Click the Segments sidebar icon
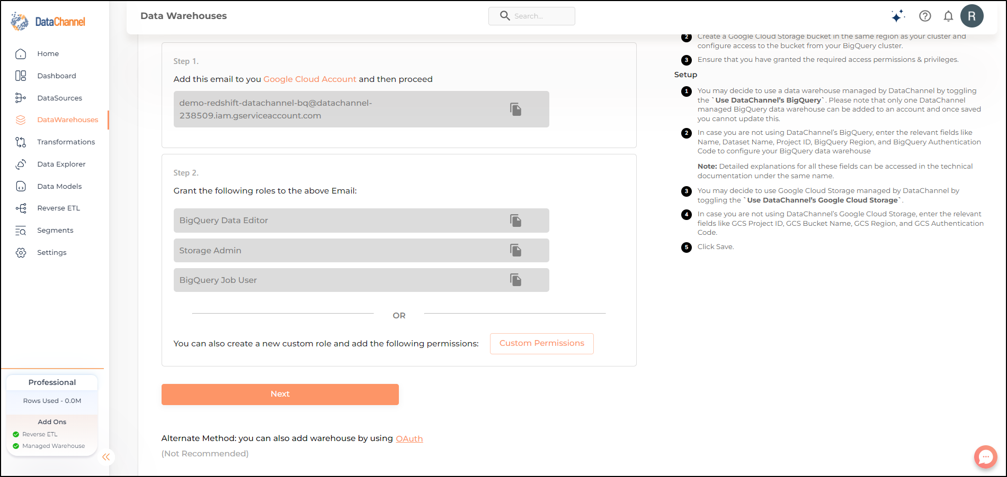The image size is (1007, 477). [x=21, y=231]
